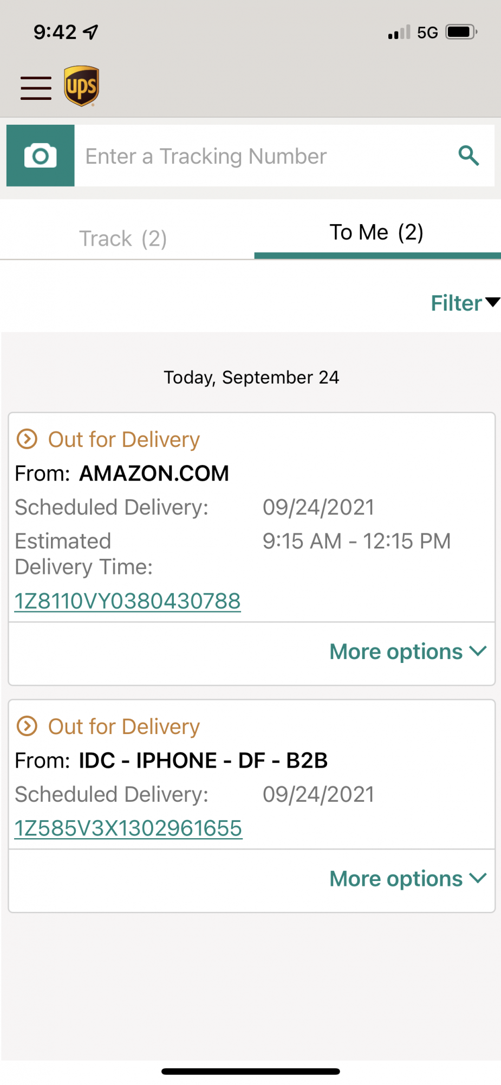Tap the location arrow beside the clock
The image size is (501, 1085).
click(90, 32)
